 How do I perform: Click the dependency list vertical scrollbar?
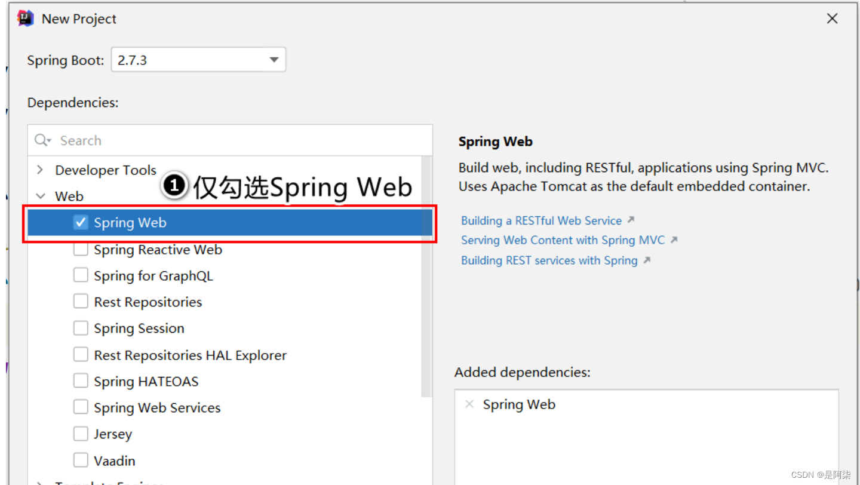coord(426,277)
